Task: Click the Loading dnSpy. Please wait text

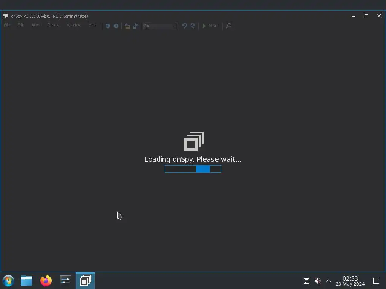Action: [193, 159]
